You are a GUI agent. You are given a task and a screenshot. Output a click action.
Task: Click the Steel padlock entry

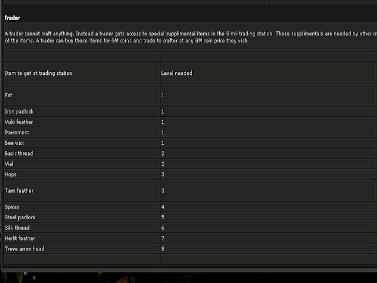pos(20,218)
